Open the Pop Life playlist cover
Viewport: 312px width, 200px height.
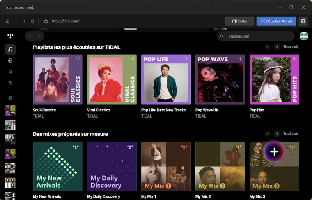(166, 80)
